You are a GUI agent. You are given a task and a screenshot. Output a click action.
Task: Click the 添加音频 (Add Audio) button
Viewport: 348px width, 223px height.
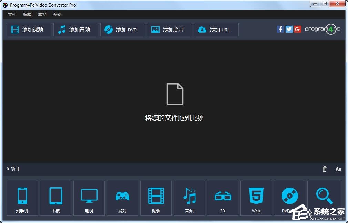75,29
